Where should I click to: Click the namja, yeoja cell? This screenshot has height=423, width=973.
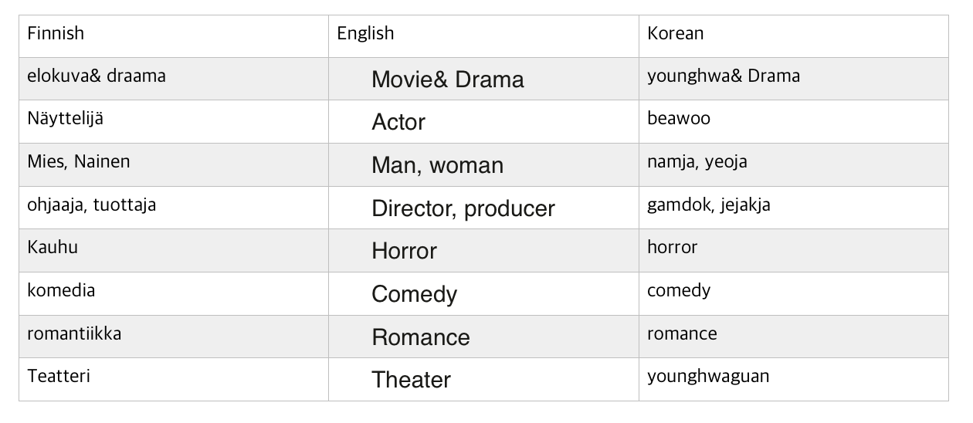tap(794, 165)
